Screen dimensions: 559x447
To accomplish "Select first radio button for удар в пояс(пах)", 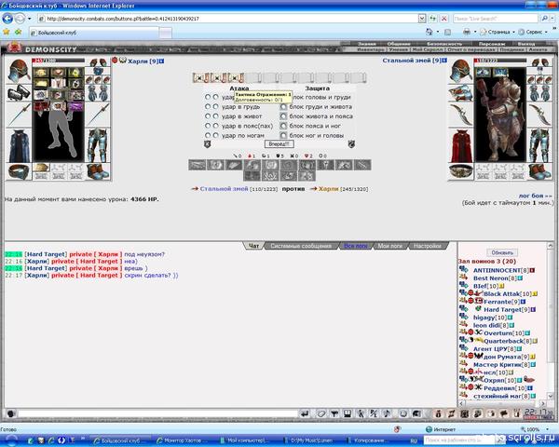I will pos(208,126).
